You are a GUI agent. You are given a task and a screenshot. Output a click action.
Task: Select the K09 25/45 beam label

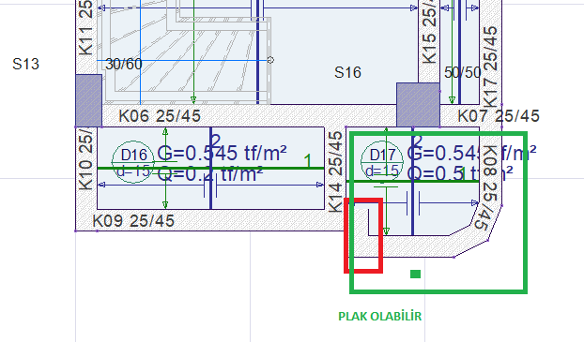(133, 221)
